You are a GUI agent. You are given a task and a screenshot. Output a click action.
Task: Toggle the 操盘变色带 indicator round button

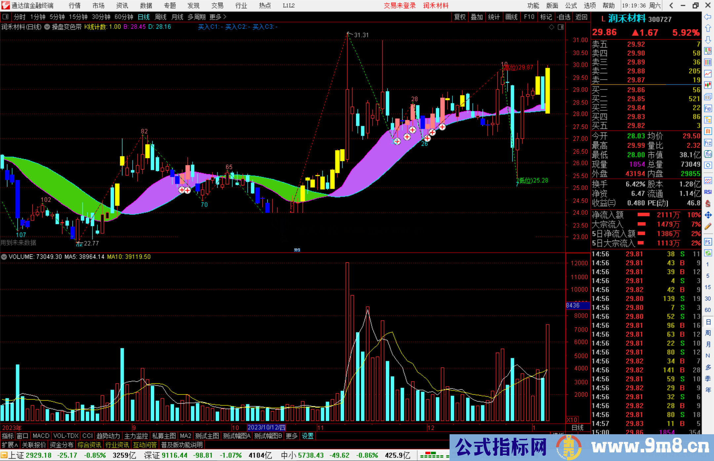point(47,27)
